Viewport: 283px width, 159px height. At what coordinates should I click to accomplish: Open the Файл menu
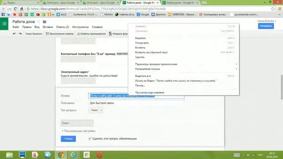(16, 27)
